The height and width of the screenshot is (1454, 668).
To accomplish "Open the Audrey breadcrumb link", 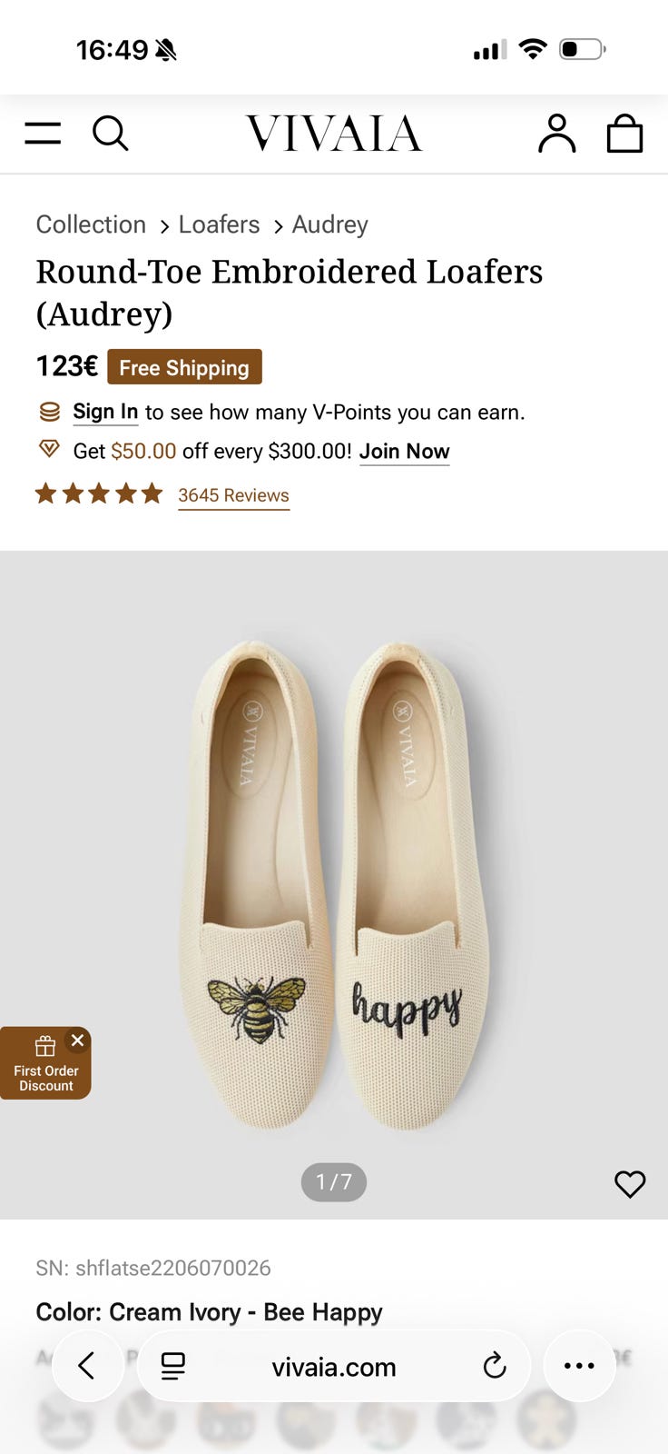I will point(329,224).
